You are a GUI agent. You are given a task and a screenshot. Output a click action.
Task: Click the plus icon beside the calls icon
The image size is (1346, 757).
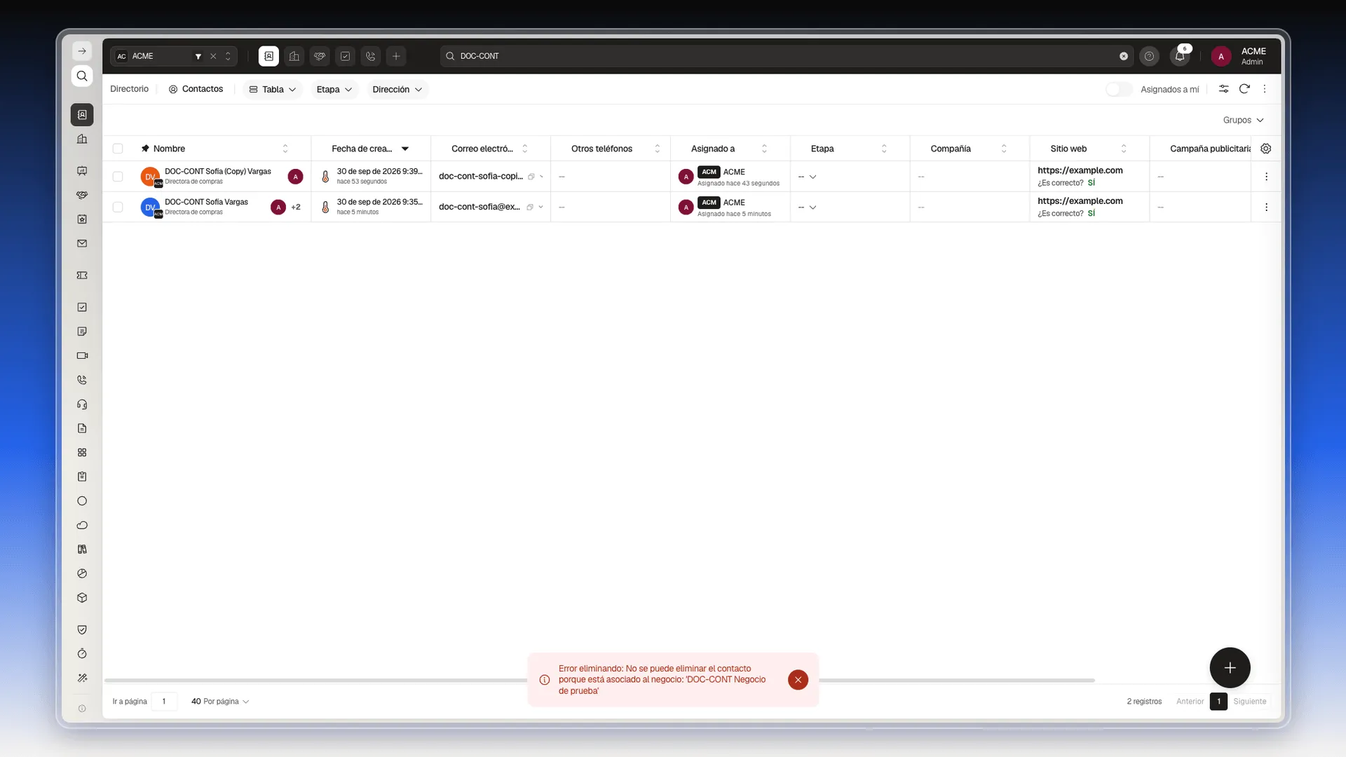(x=396, y=56)
